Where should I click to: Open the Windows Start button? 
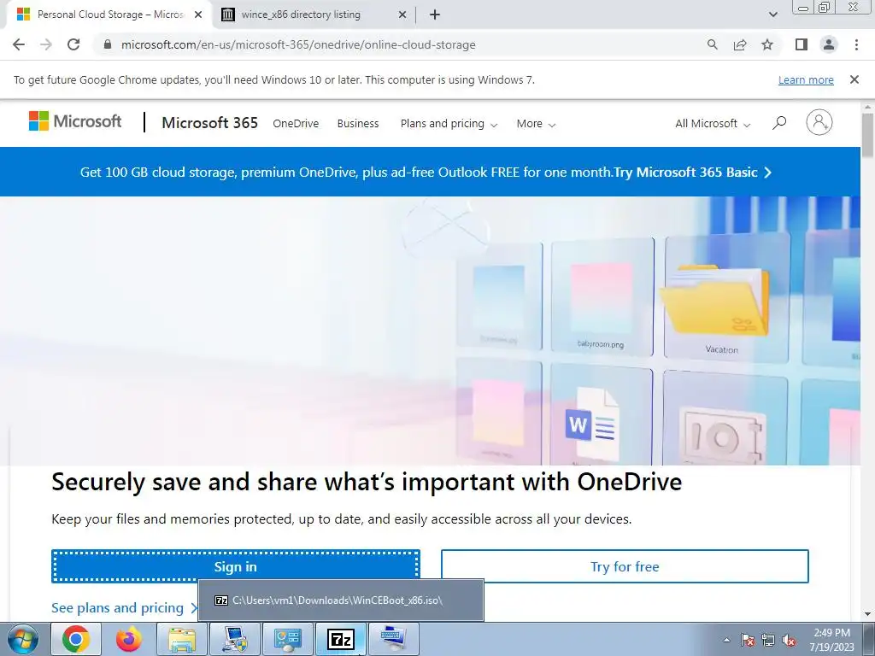point(23,639)
